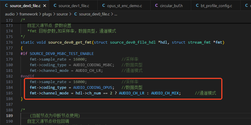
Task: Click the C file icon in the breadcrumb
Action: tap(76, 14)
